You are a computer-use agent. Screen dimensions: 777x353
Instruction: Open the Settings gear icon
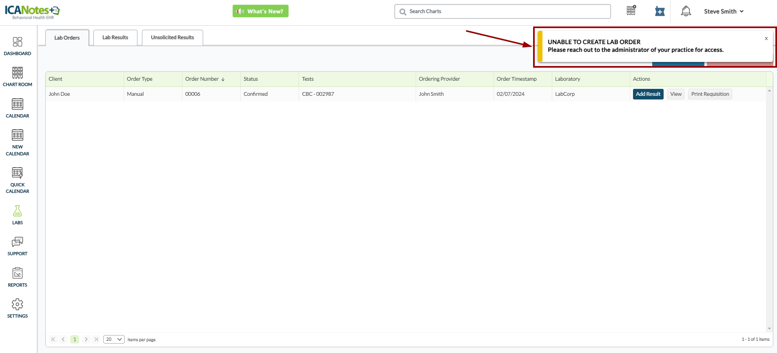click(18, 308)
